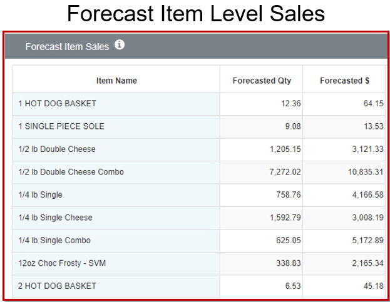Select the 1/4 lb Single Combo item

click(54, 241)
